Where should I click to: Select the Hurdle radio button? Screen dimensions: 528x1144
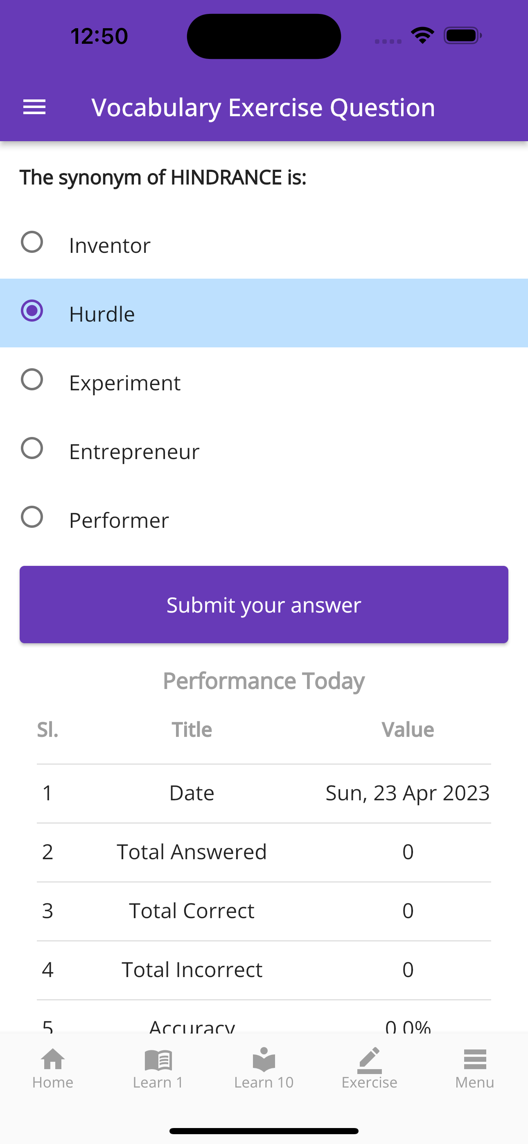pos(32,311)
